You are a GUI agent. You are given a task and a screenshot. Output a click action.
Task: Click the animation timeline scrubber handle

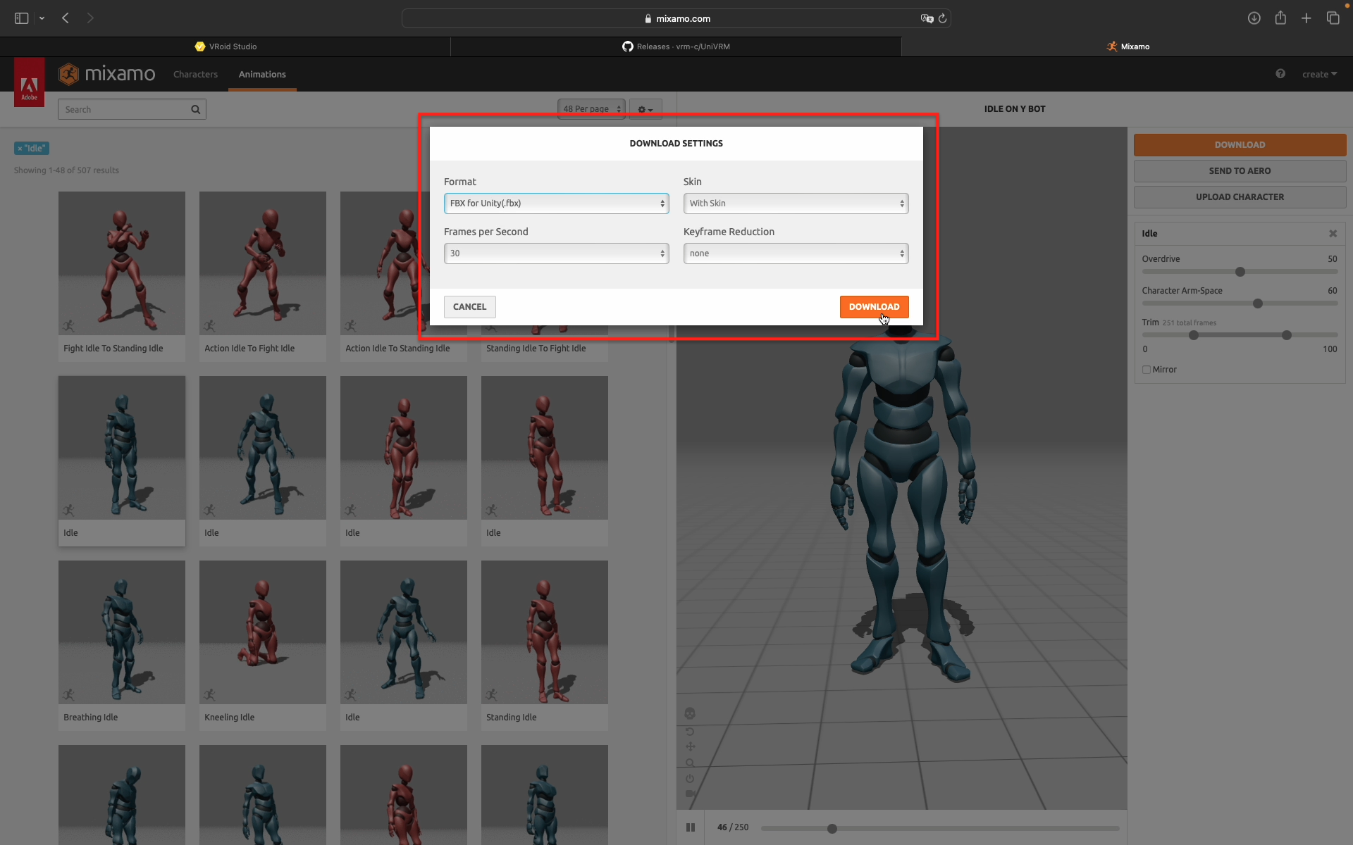832,829
